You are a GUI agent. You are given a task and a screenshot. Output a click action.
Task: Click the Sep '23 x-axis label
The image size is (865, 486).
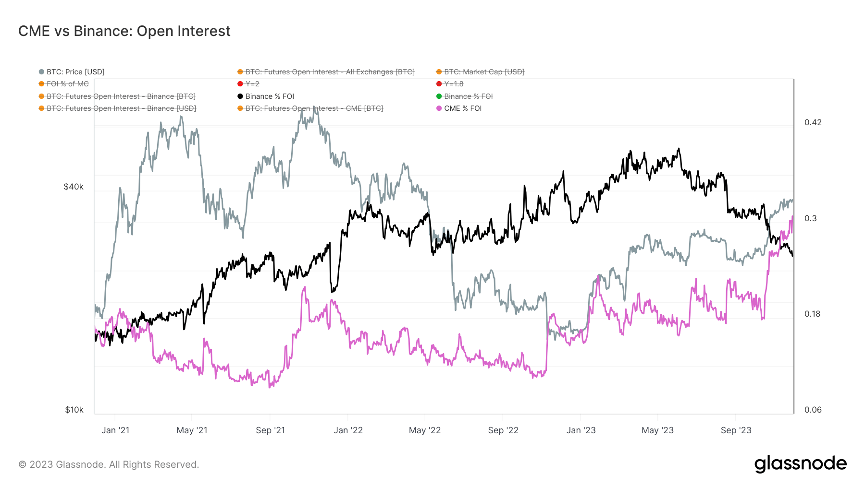tap(736, 430)
